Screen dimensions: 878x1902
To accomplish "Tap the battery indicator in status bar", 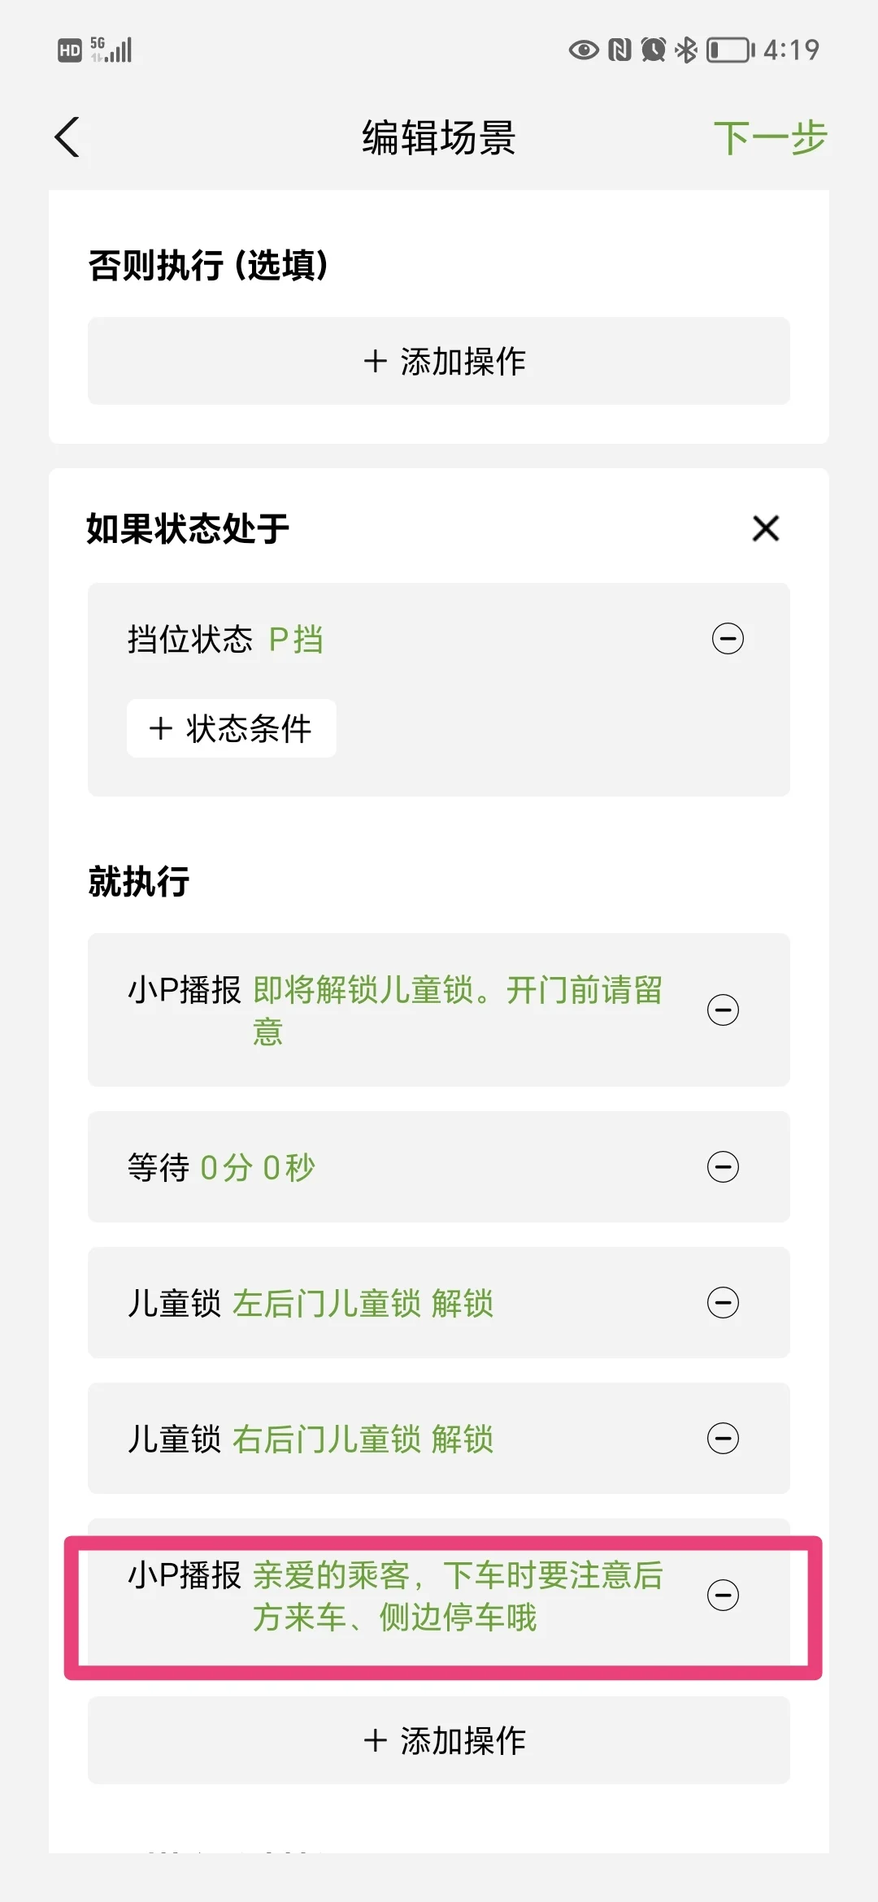I will coord(730,50).
